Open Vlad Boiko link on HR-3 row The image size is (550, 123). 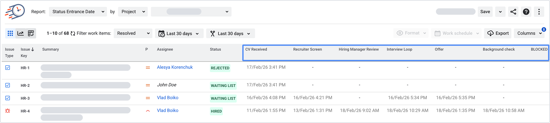(x=168, y=98)
